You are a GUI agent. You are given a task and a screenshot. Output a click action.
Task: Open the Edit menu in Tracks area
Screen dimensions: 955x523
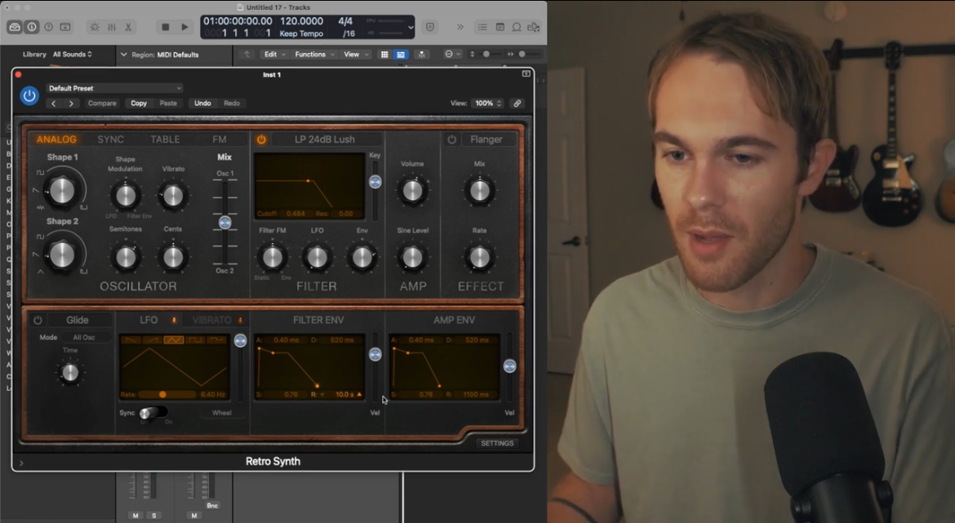pos(274,54)
